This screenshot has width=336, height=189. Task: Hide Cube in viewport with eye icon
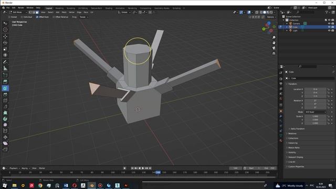(x=329, y=27)
